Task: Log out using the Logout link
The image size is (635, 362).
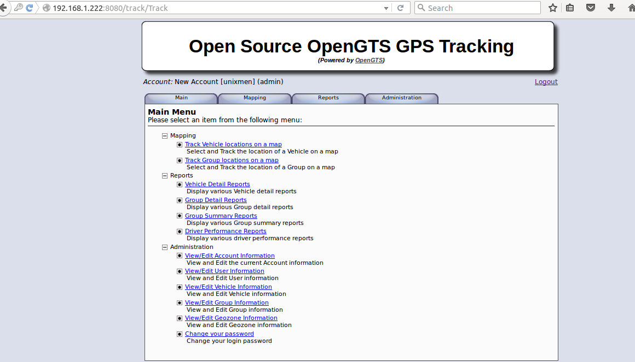Action: [x=546, y=82]
